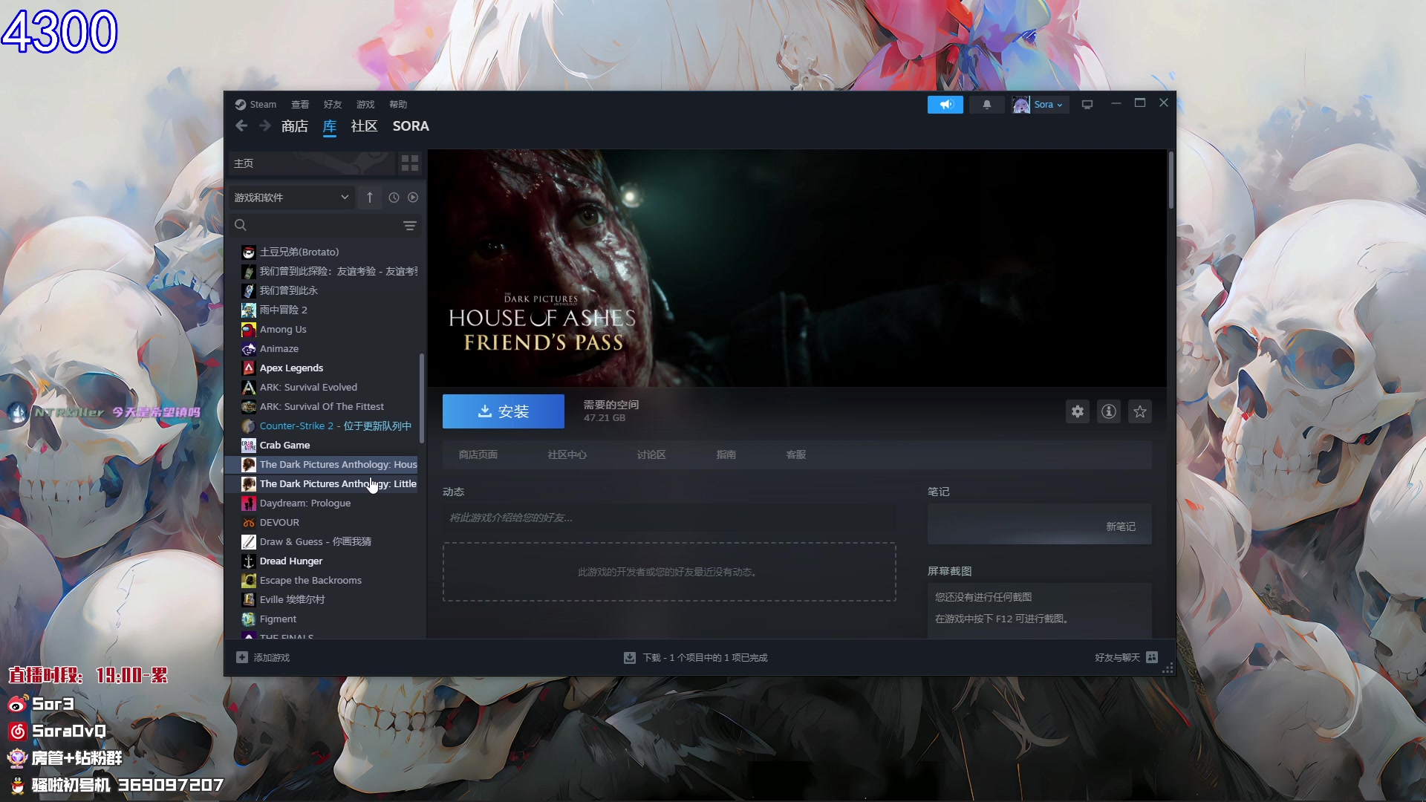Click the Dread Hunger icon
This screenshot has width=1426, height=802.
click(249, 561)
